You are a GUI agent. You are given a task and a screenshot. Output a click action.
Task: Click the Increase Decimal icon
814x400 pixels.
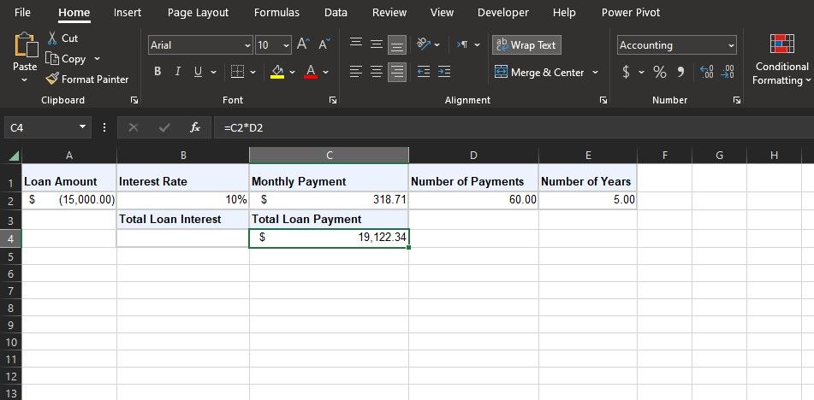(706, 73)
